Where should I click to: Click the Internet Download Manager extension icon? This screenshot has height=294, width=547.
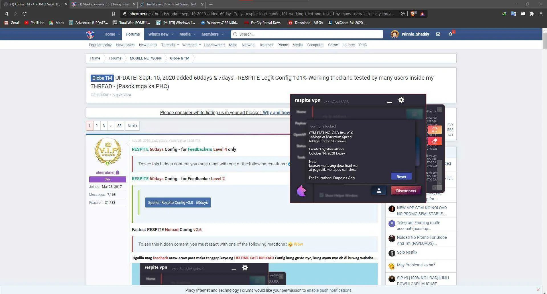coord(504,14)
